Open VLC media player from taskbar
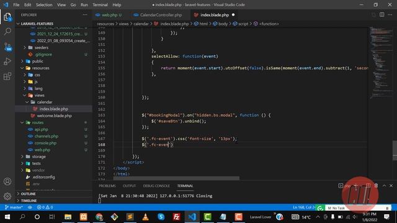397x223 pixels. click(145, 217)
